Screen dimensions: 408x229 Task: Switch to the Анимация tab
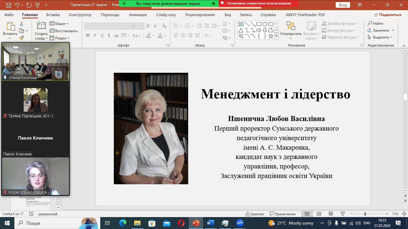[x=138, y=15]
